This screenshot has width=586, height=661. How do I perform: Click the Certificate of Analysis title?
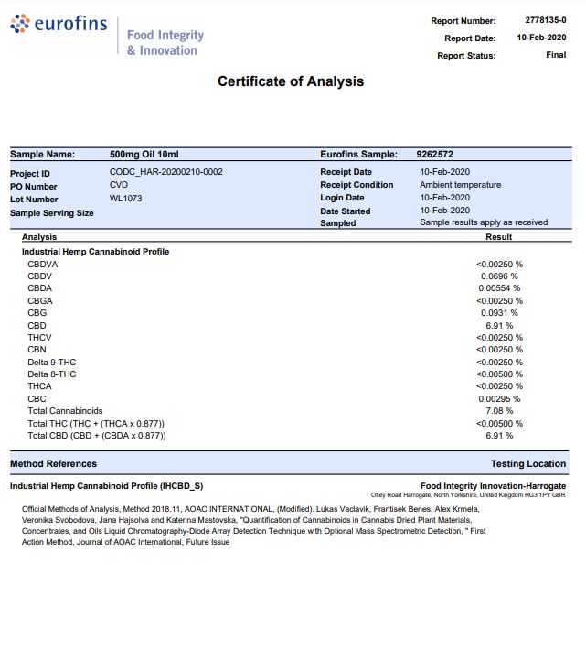[x=291, y=81]
